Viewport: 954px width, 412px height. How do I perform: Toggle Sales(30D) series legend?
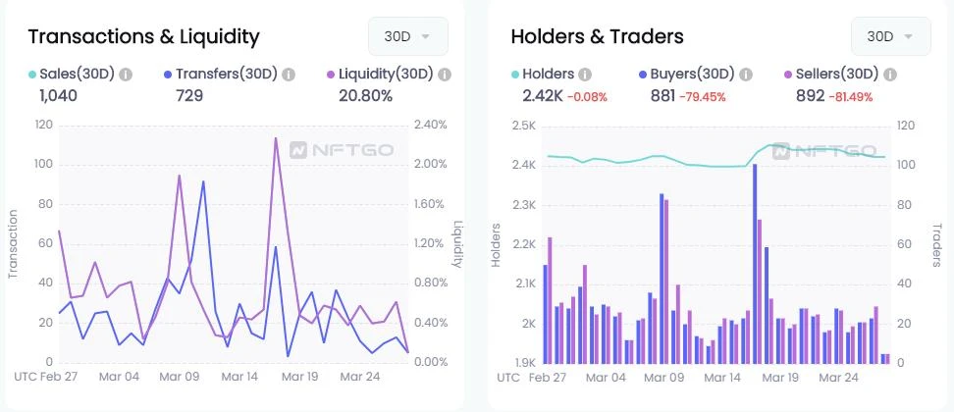coord(72,75)
